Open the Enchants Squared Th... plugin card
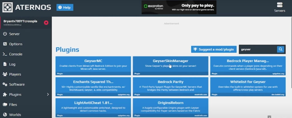Viewport: 292px width, 118px height. 93,87
